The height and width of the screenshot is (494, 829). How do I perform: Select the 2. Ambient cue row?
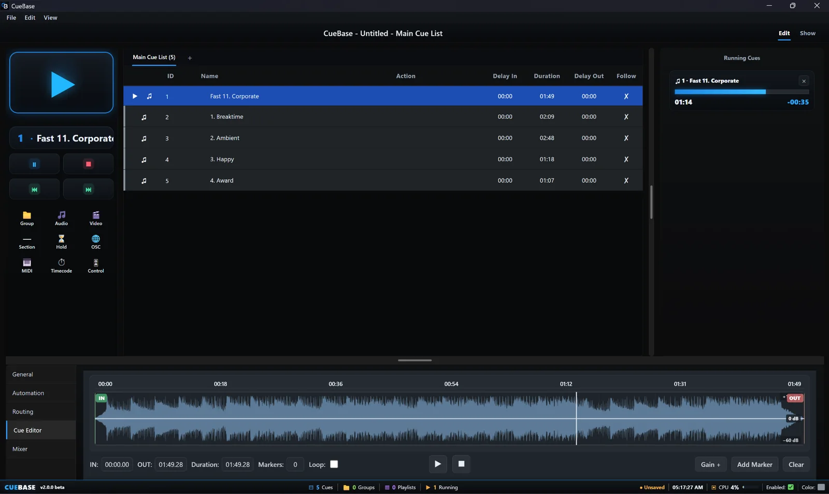pos(383,138)
